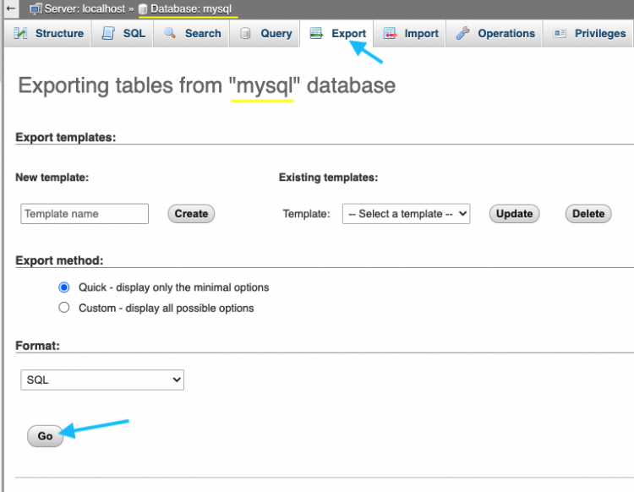Viewport: 634px width, 492px height.
Task: Open the Select a template dropdown
Action: (x=406, y=214)
